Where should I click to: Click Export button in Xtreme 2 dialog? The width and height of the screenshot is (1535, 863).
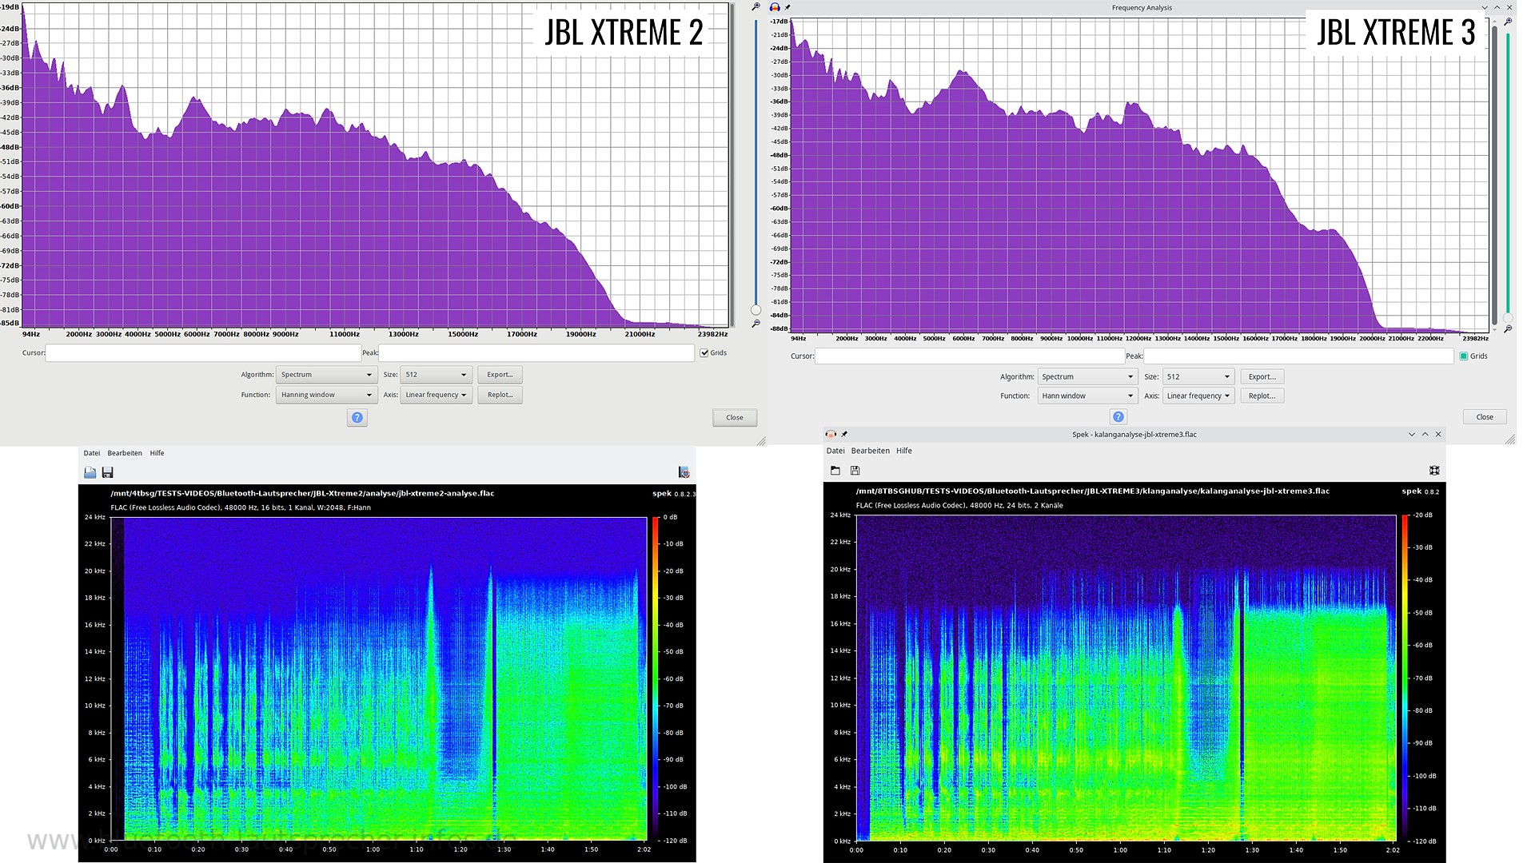(x=500, y=374)
